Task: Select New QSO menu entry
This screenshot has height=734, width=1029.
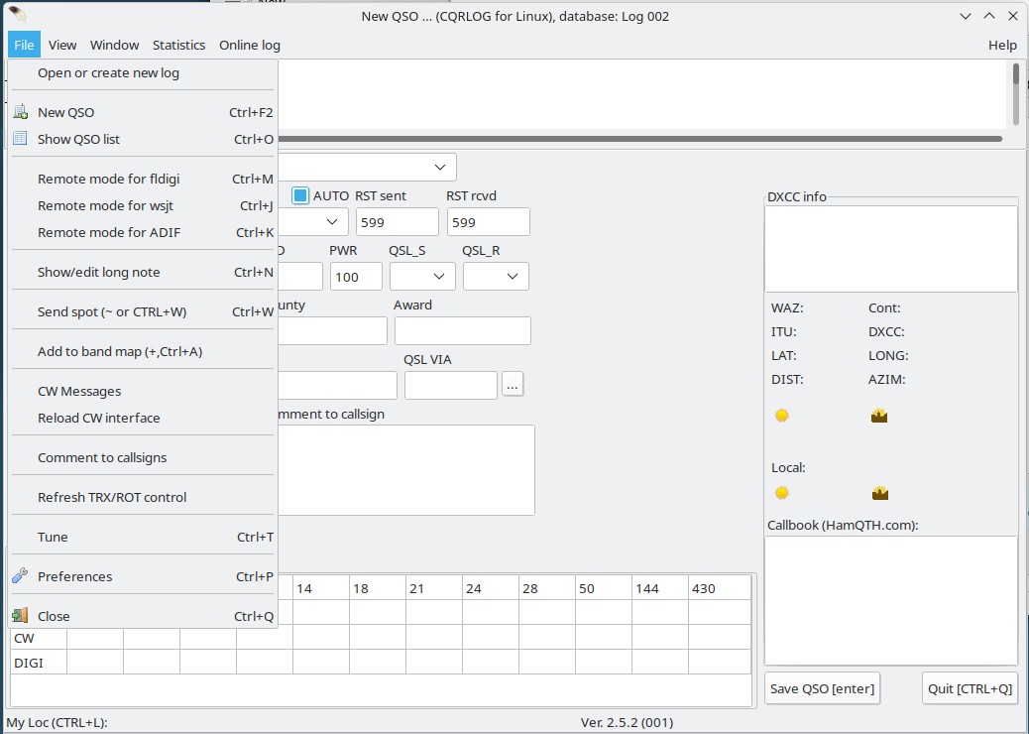Action: point(143,112)
